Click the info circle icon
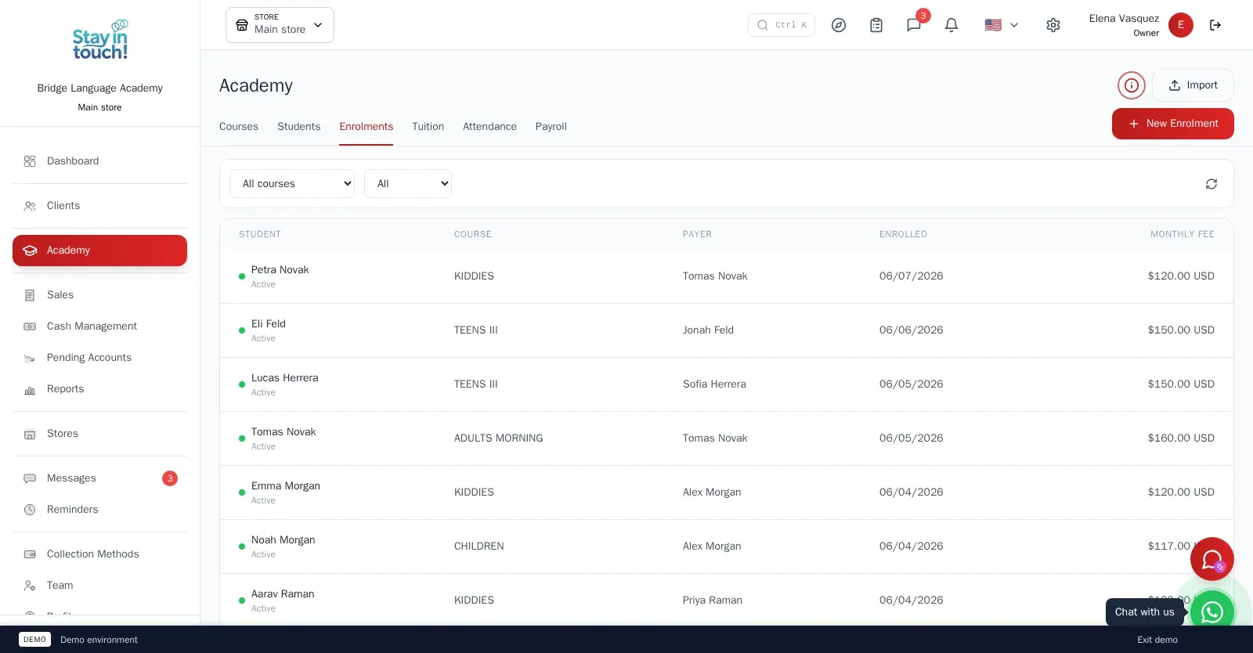 [x=1132, y=85]
